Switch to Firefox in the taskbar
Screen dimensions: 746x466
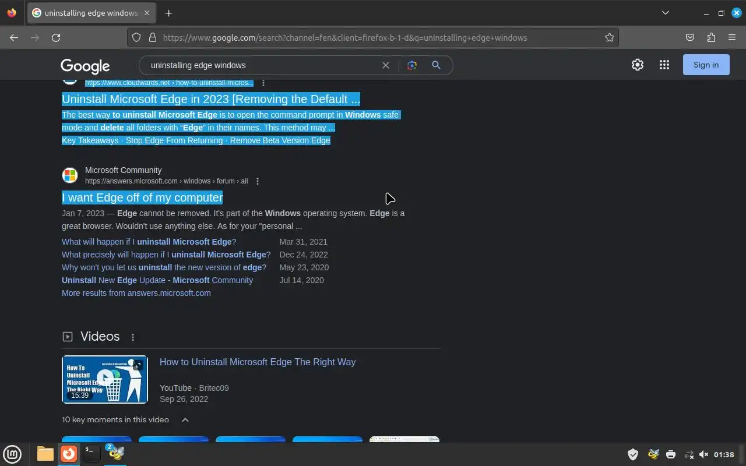click(69, 454)
